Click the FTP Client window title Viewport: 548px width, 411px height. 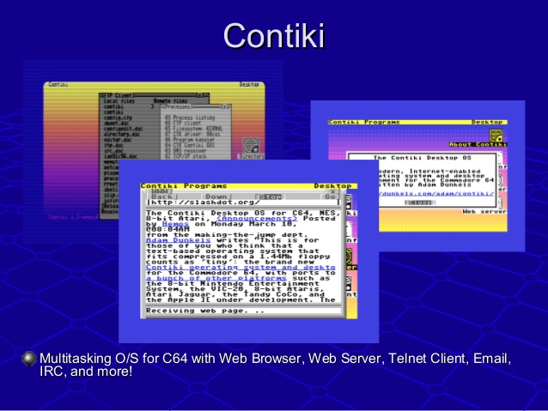(118, 95)
